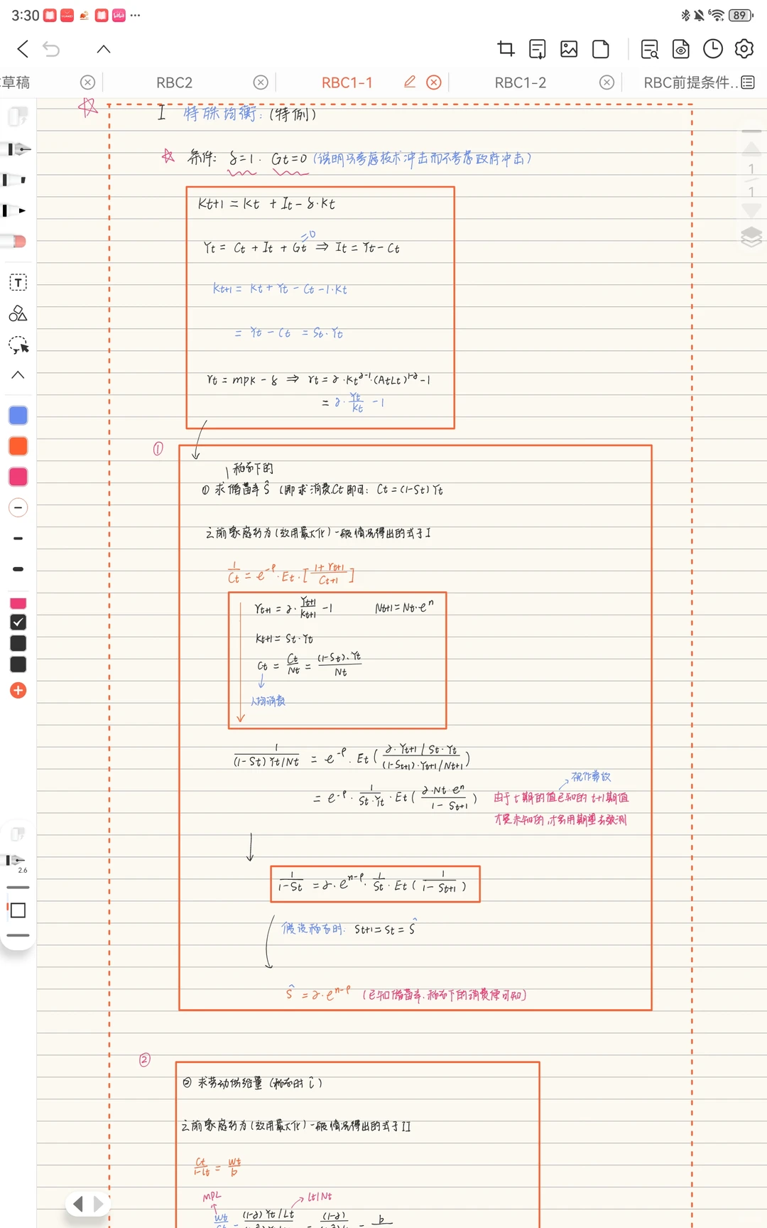Add a new color with plus button
The height and width of the screenshot is (1228, 767).
pyautogui.click(x=18, y=690)
